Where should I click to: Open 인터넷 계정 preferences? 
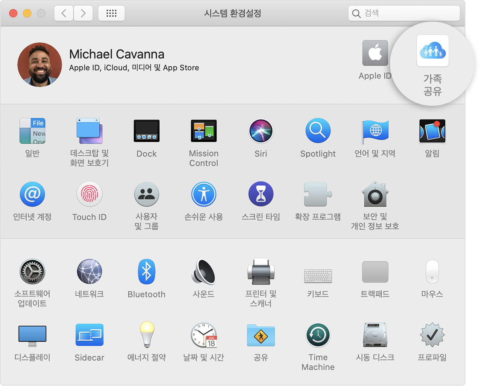pos(32,194)
